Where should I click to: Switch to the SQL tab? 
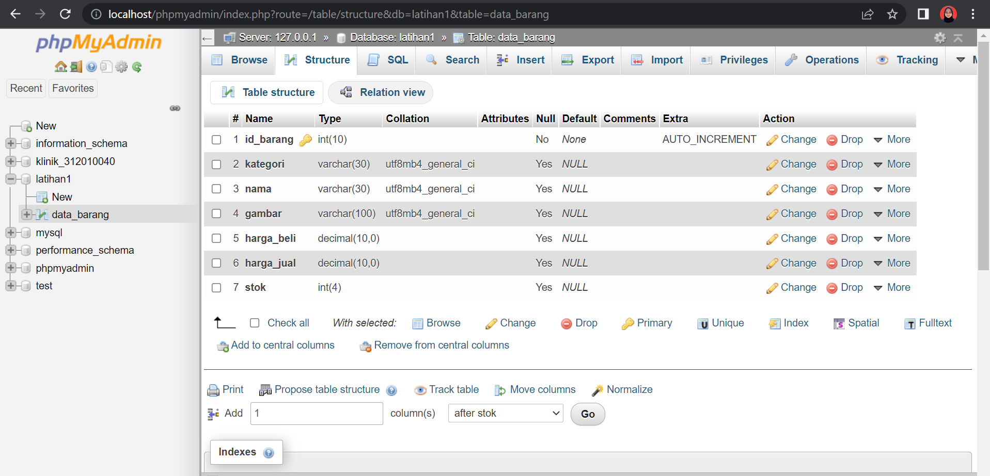click(x=387, y=60)
